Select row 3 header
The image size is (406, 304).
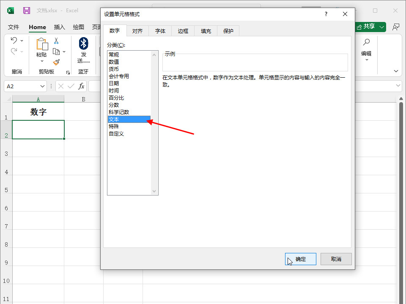(x=6, y=148)
